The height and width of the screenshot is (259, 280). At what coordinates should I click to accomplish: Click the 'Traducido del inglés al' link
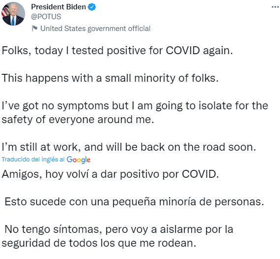click(33, 159)
